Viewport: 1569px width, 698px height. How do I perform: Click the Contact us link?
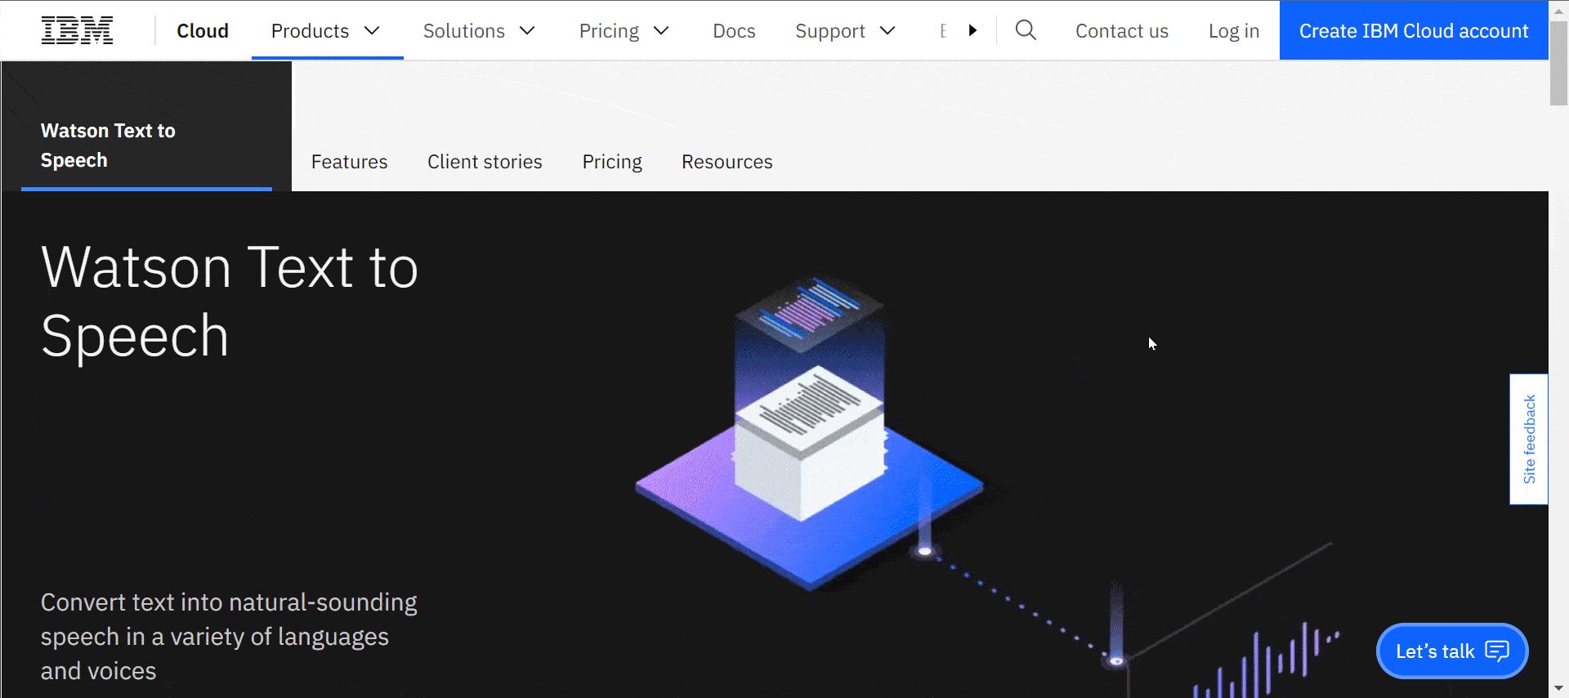tap(1121, 31)
